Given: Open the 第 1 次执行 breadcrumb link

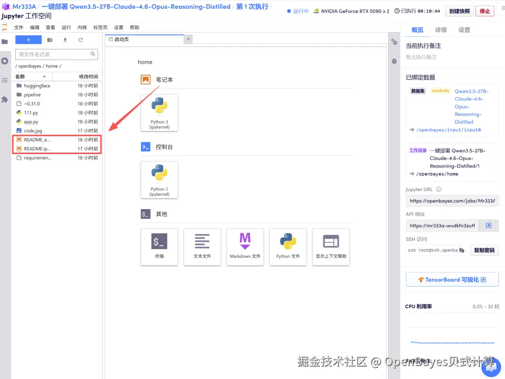Looking at the screenshot, I should click(x=252, y=7).
